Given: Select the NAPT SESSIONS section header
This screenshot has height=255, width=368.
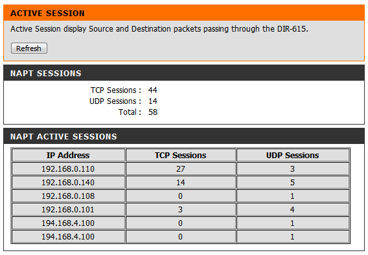Looking at the screenshot, I should [x=184, y=73].
